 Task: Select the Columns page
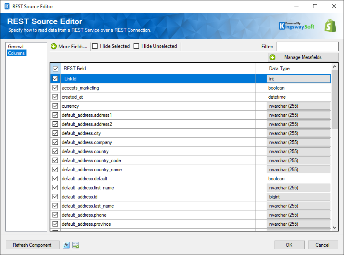point(17,53)
